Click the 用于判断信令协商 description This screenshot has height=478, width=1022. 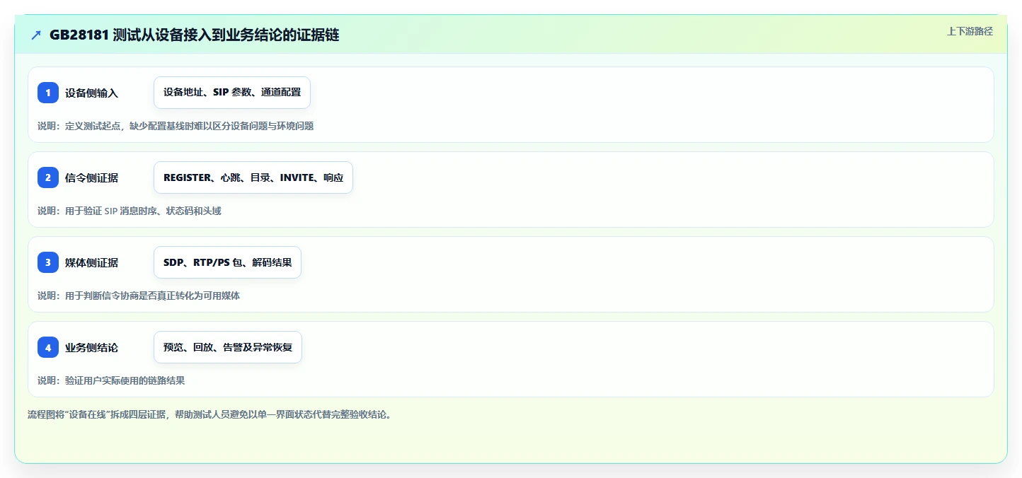click(139, 296)
